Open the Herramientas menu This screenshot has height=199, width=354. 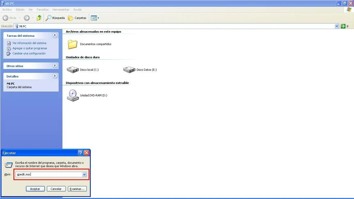click(x=61, y=10)
